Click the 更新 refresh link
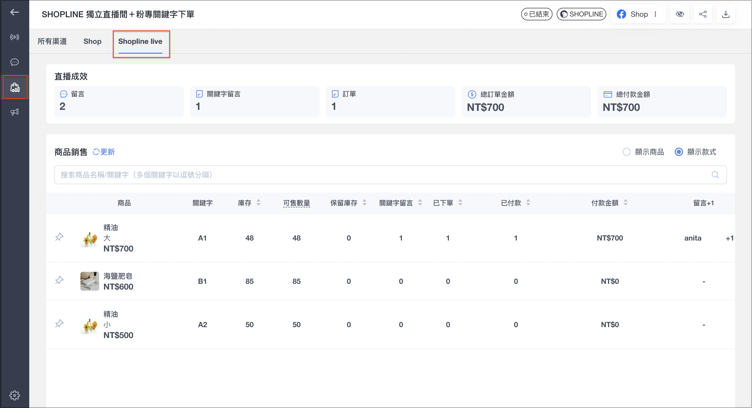Screen dimensions: 752x408 (x=104, y=152)
